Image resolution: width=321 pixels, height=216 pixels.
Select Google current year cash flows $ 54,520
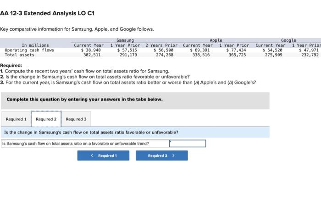coord(272,50)
